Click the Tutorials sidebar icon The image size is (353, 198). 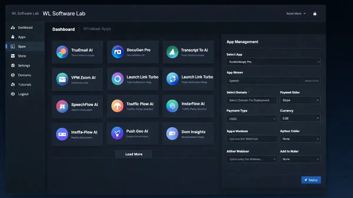point(13,84)
